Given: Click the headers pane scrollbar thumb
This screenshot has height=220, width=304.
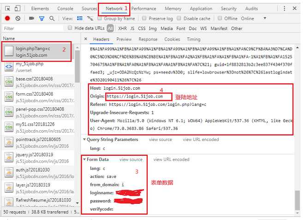Looking at the screenshot, I should click(297, 200).
